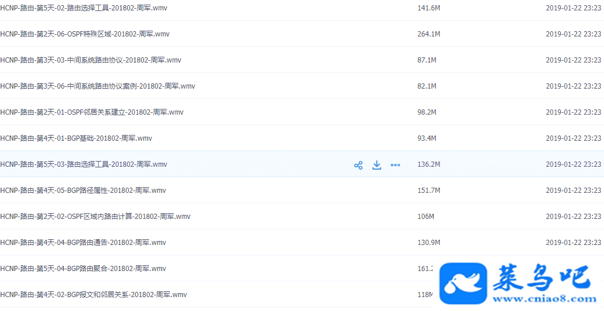Open 第3天-03-中间系统路由协议 video file
604x311 pixels.
click(91, 60)
